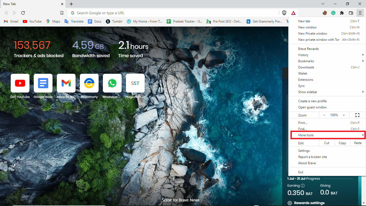Click the Copy button in Edit row
Screen dimensions: 366x206
[x=342, y=143]
